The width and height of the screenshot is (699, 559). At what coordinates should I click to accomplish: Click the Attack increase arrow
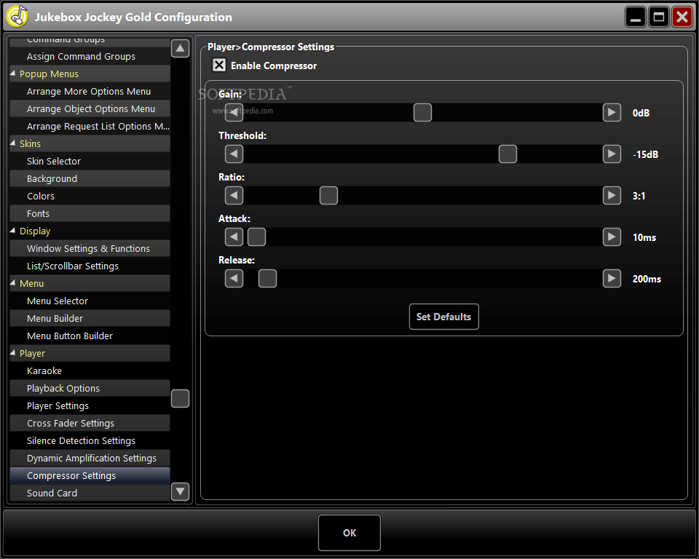click(x=612, y=237)
